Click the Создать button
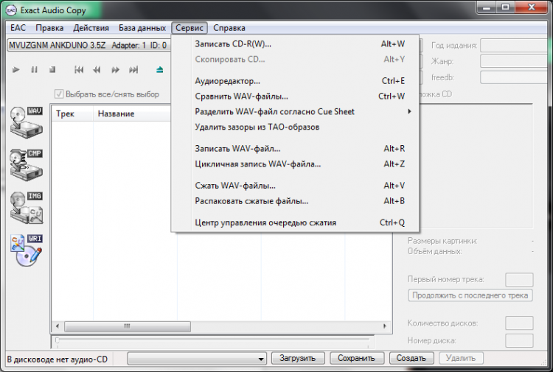The width and height of the screenshot is (553, 372). point(411,358)
